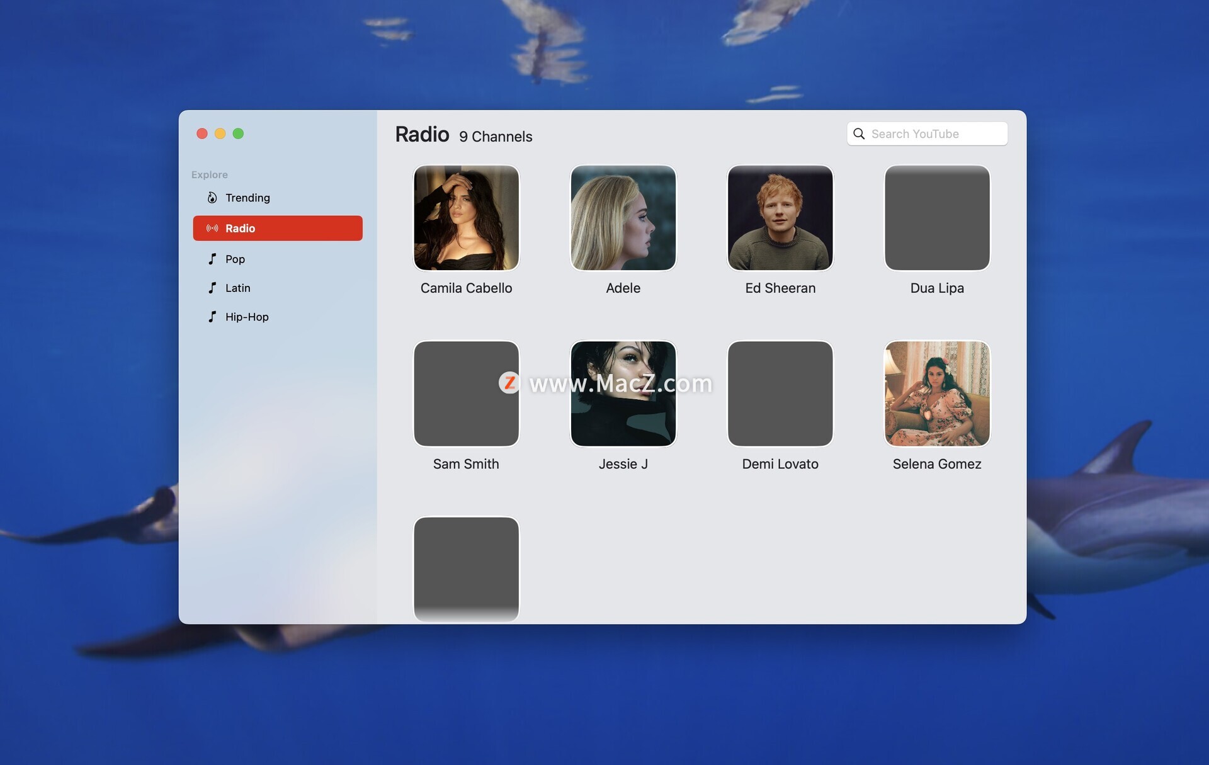Open the Trending section
Screen dimensions: 1209x765
[x=247, y=198]
